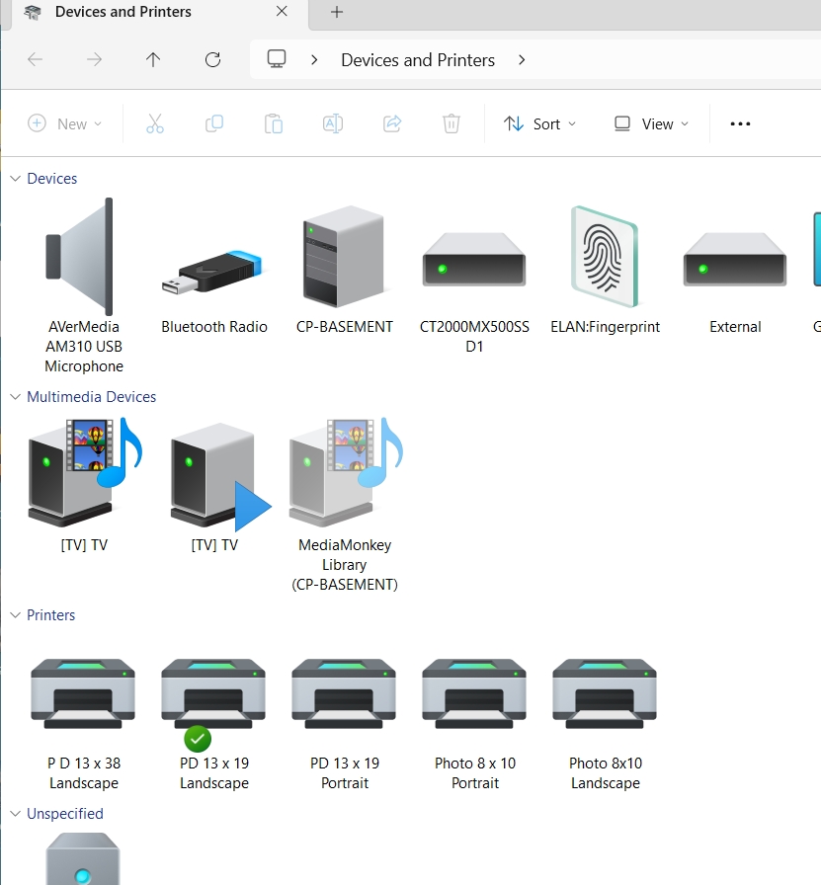This screenshot has width=821, height=885.
Task: Click the 'CT2000MX500SSD1' label text
Action: point(474,337)
